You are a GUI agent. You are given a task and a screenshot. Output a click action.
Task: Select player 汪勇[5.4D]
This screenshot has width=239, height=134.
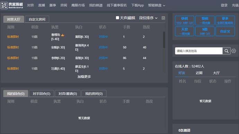coord(58,69)
